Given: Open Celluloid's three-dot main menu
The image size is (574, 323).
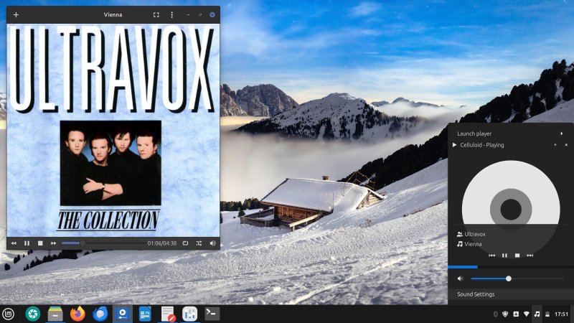Looking at the screenshot, I should point(171,14).
